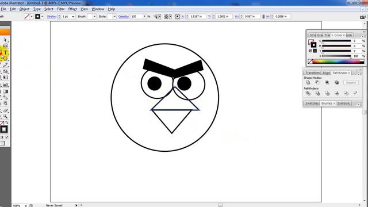Open Style dropdown in control bar
This screenshot has width=368, height=207.
(x=114, y=17)
